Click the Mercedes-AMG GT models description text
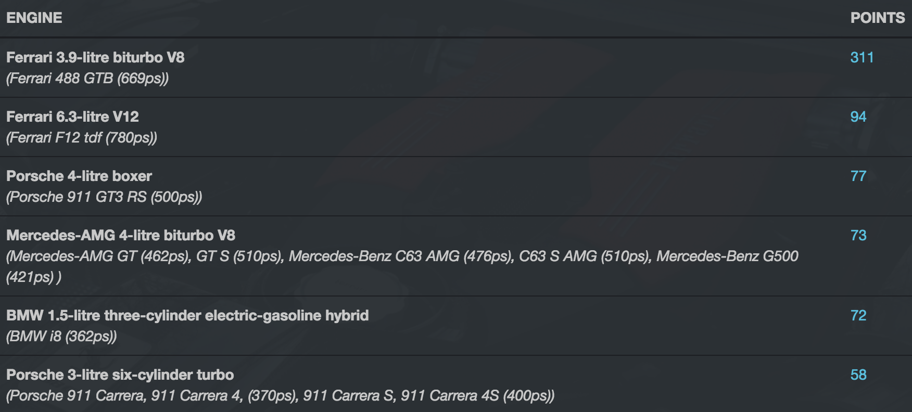 (x=402, y=266)
